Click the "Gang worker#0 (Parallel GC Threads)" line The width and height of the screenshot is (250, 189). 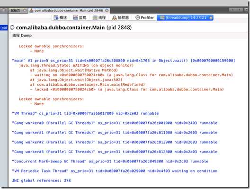[x=115, y=123]
